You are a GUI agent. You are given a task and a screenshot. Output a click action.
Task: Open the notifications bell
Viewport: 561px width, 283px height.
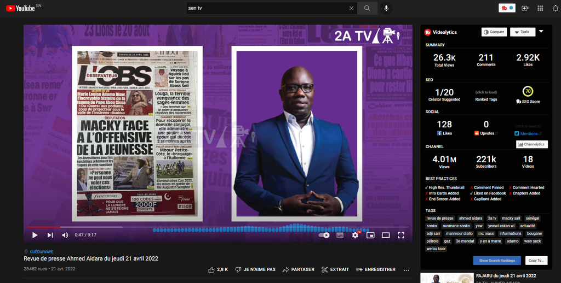pos(555,8)
